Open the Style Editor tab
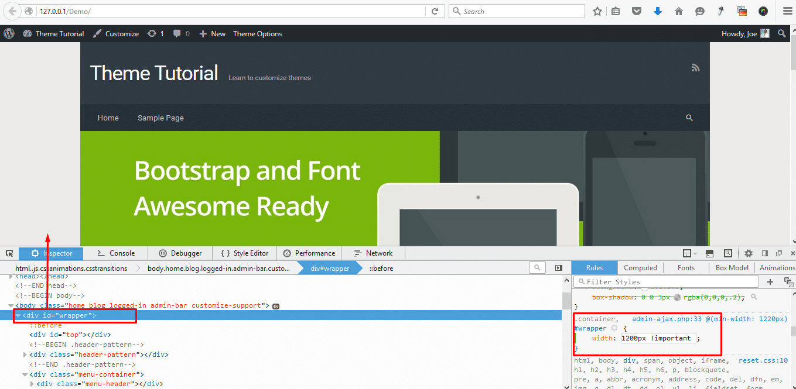The image size is (796, 389). click(244, 253)
